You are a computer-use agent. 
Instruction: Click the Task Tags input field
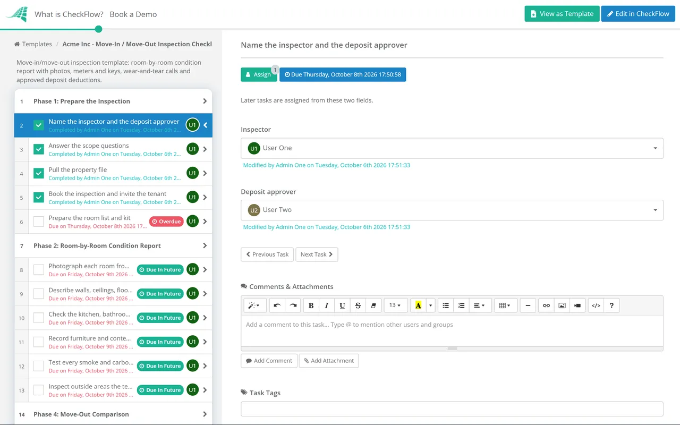452,409
